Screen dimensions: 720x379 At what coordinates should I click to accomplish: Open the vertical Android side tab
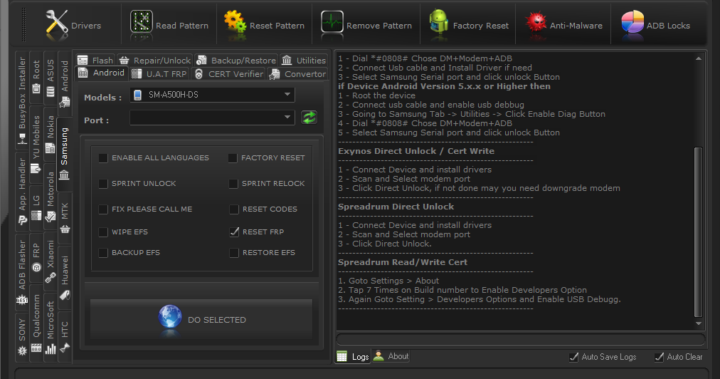[65, 83]
